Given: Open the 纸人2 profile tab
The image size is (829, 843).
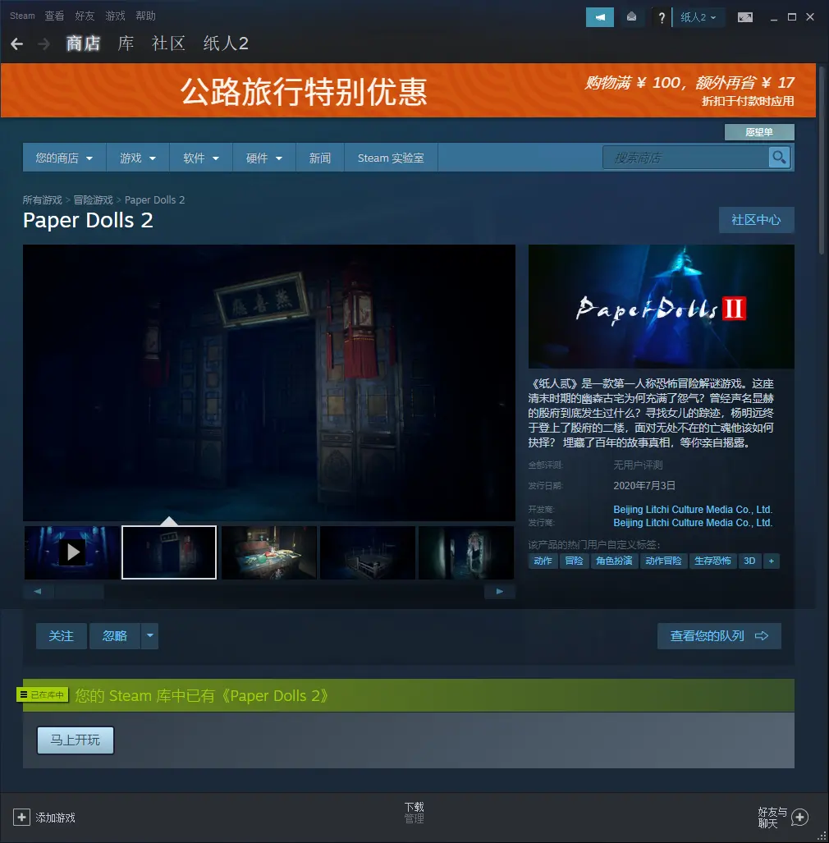Looking at the screenshot, I should (x=226, y=44).
